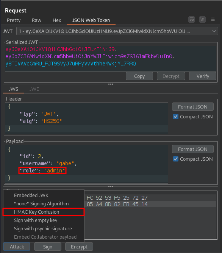Screen dimensions: 222x253
Task: Click the blue signature segment of JWT
Action: pyautogui.click(x=71, y=64)
